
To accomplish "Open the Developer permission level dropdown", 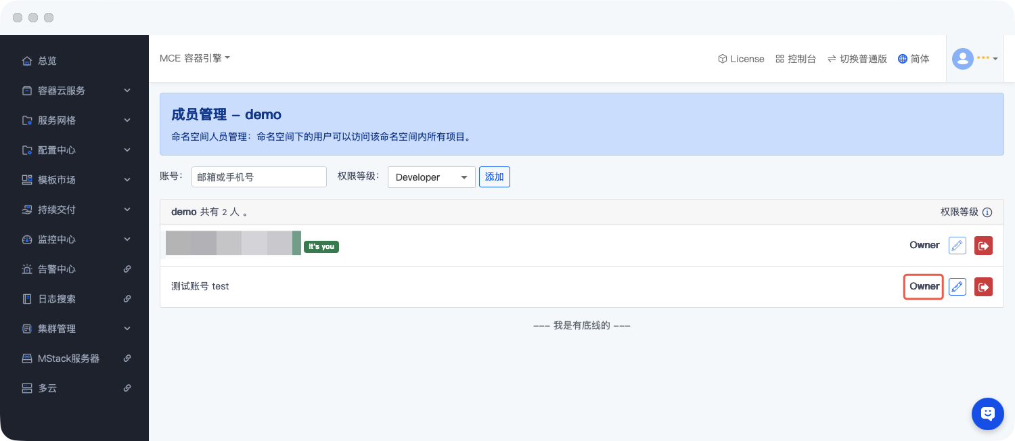I will [x=431, y=177].
